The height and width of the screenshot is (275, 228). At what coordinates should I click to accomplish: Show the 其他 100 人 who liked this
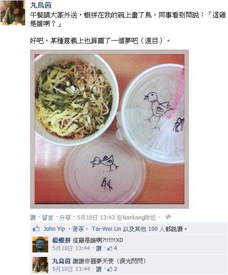[x=150, y=228]
